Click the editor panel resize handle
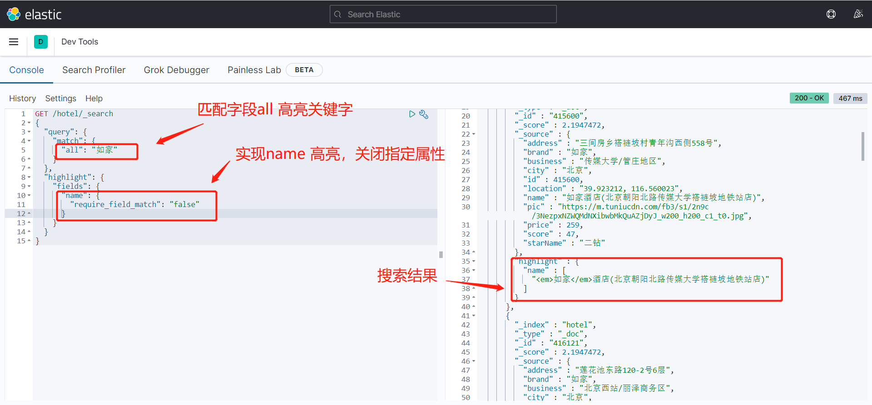The width and height of the screenshot is (872, 405). click(441, 255)
